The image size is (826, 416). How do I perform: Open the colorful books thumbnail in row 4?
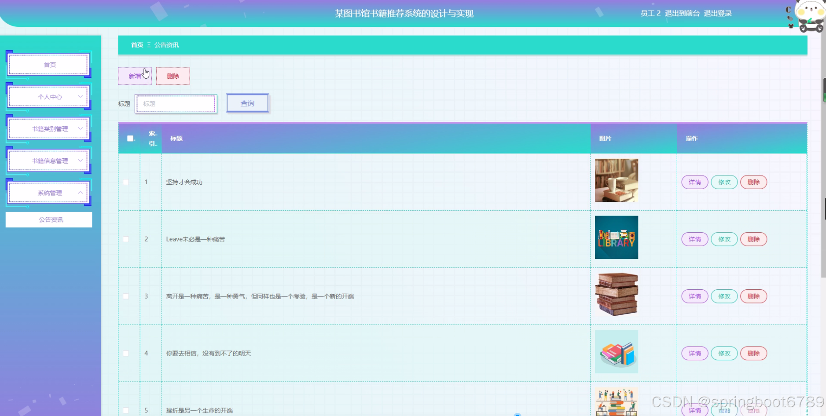(x=617, y=352)
